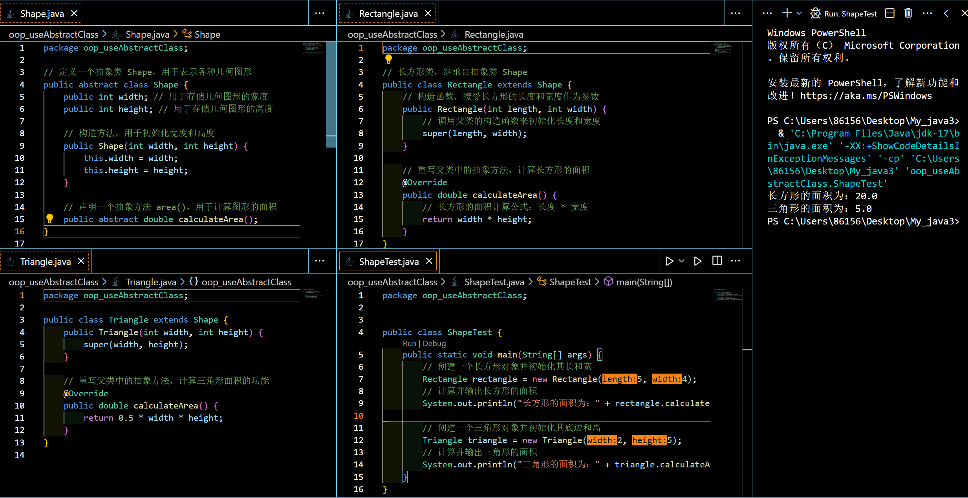968x498 pixels.
Task: Open terminal views and more actions menu
Action: (928, 13)
